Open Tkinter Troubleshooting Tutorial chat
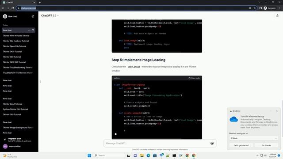 tap(18, 68)
